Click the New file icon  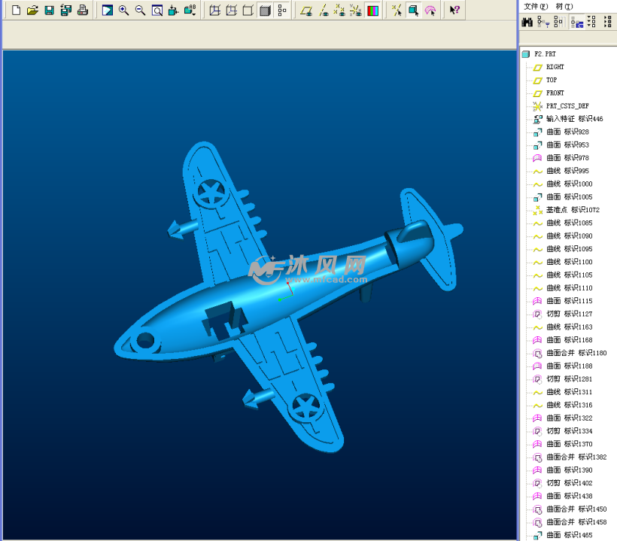16,11
